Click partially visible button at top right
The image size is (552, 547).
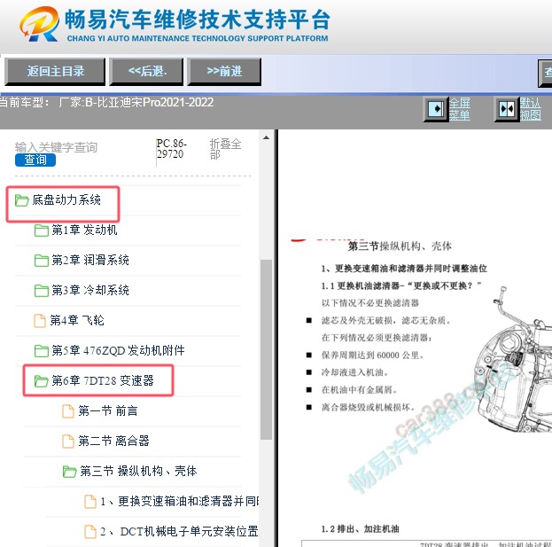[545, 73]
